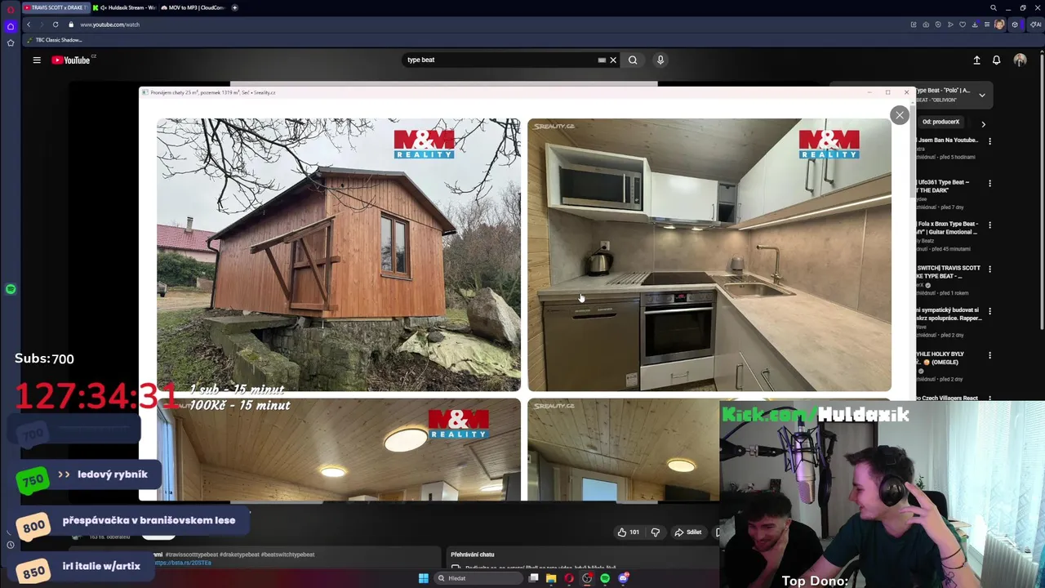Open OBS Studio from taskbar
Screen dimensions: 1045x588
pos(587,578)
